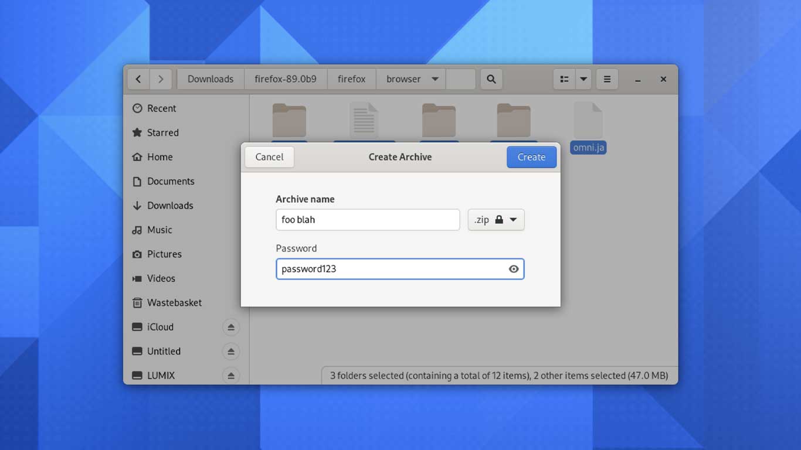Click the bin icon beside Wastebasket

point(137,303)
